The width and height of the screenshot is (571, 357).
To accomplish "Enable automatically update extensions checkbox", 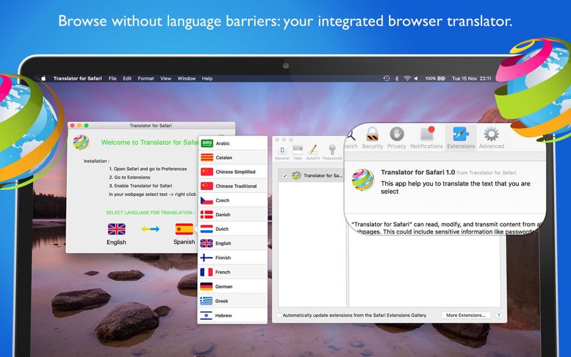I will click(279, 315).
